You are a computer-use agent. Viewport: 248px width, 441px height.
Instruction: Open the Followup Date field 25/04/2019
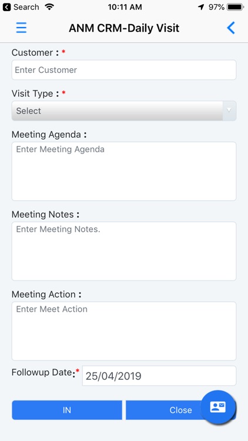159,376
